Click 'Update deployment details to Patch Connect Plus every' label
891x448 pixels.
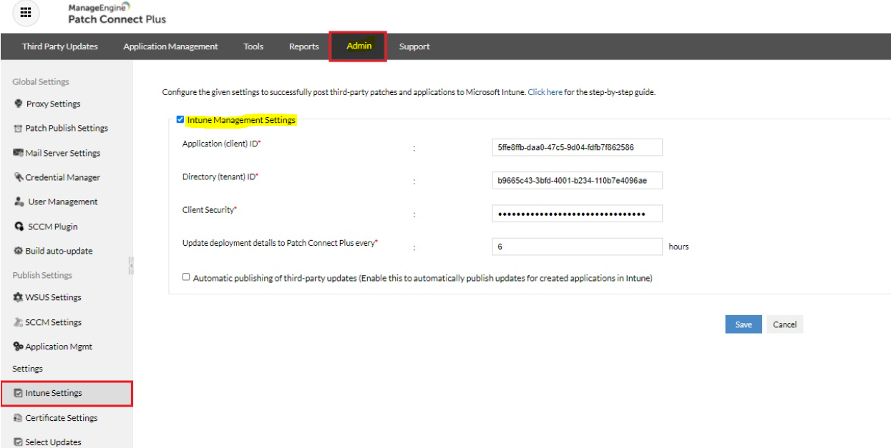click(280, 243)
